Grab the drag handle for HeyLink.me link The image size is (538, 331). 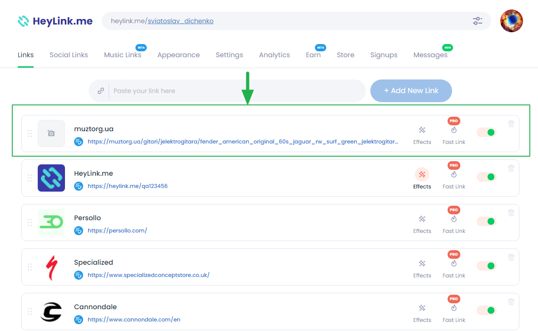click(30, 178)
